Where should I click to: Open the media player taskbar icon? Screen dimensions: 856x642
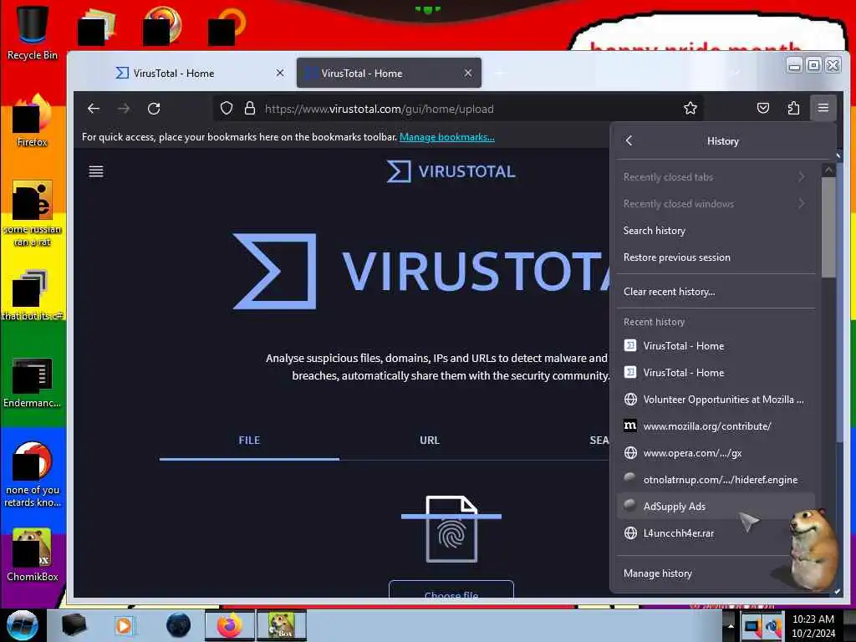124,625
